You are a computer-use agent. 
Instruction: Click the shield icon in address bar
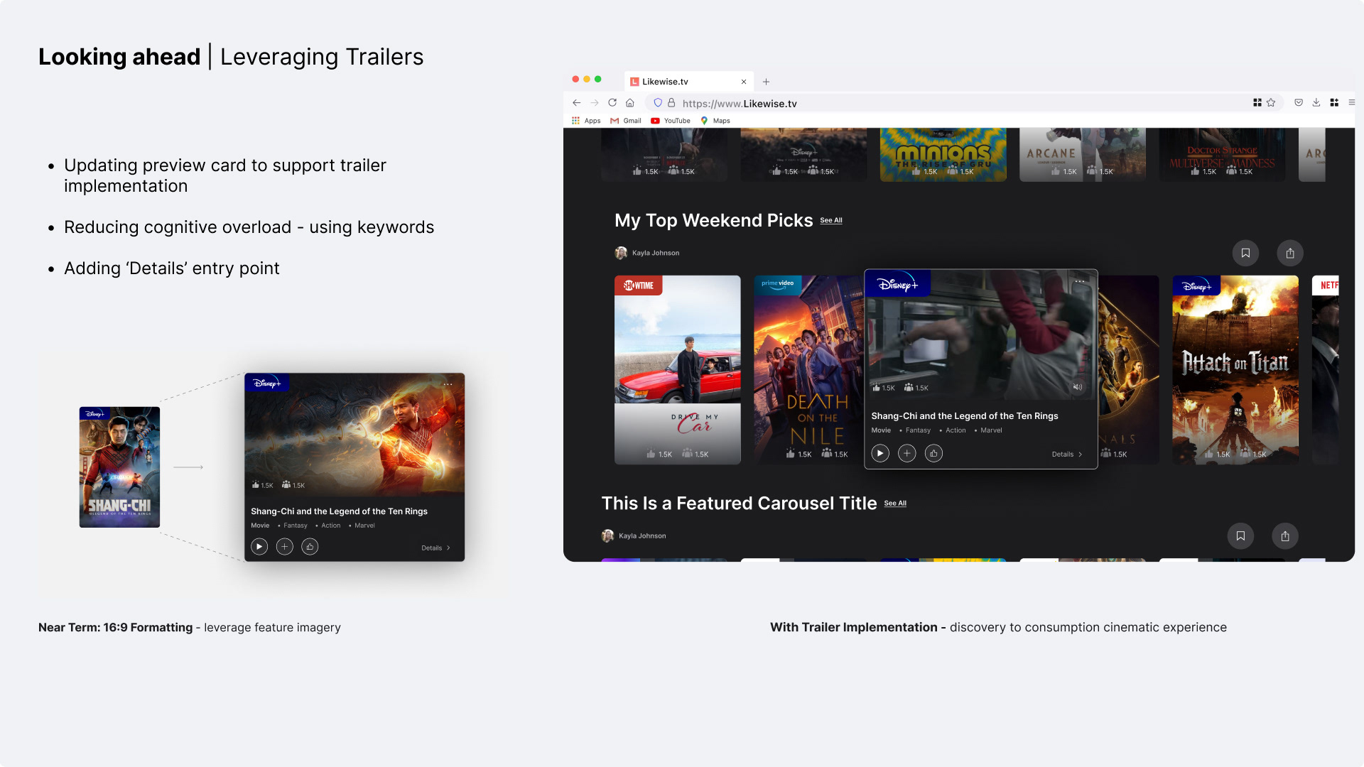coord(658,103)
